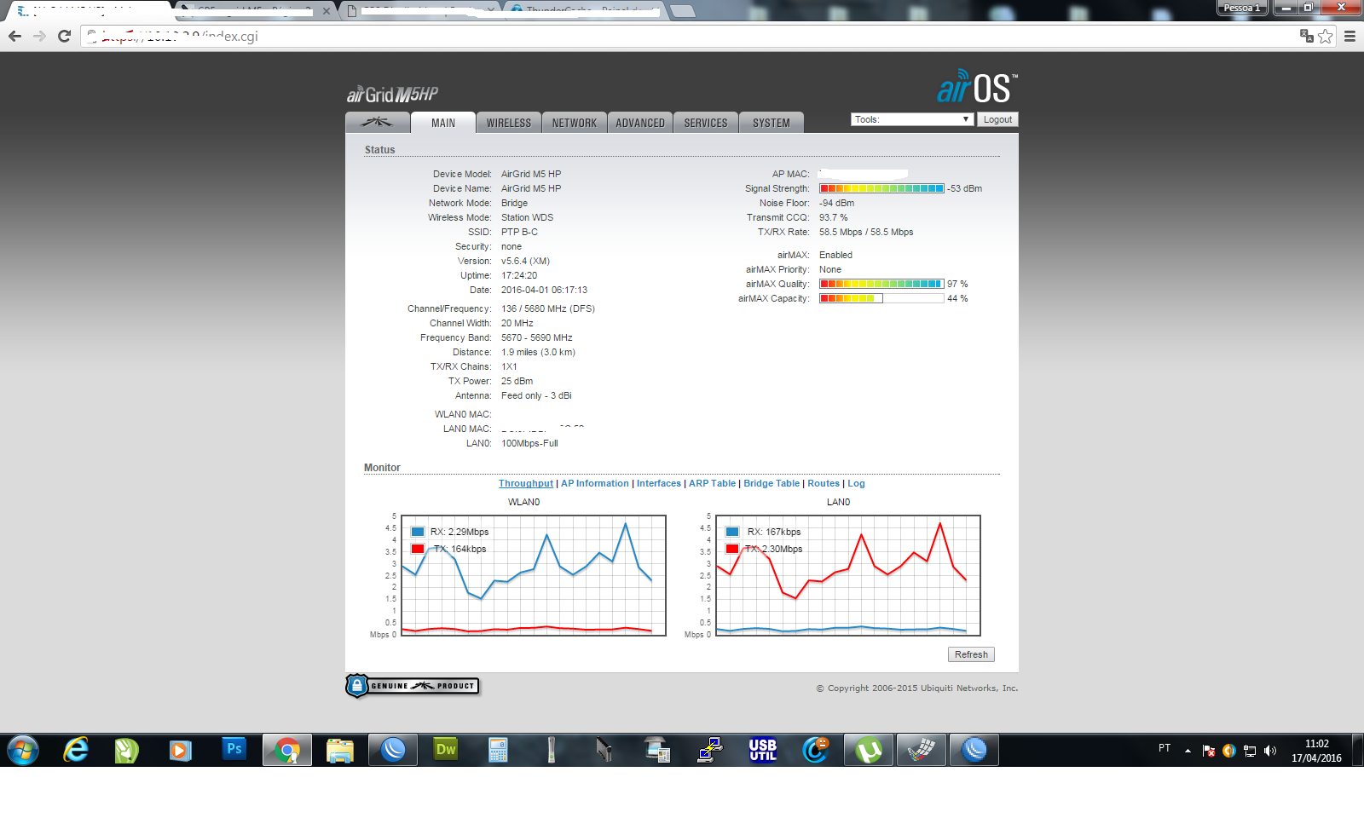Launch Dreamweaver from the taskbar

(446, 750)
